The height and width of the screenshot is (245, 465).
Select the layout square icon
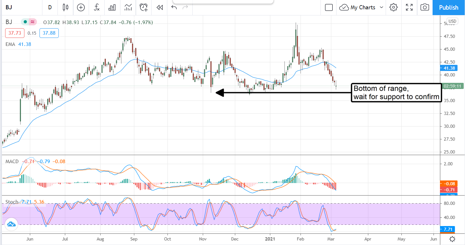pos(329,7)
